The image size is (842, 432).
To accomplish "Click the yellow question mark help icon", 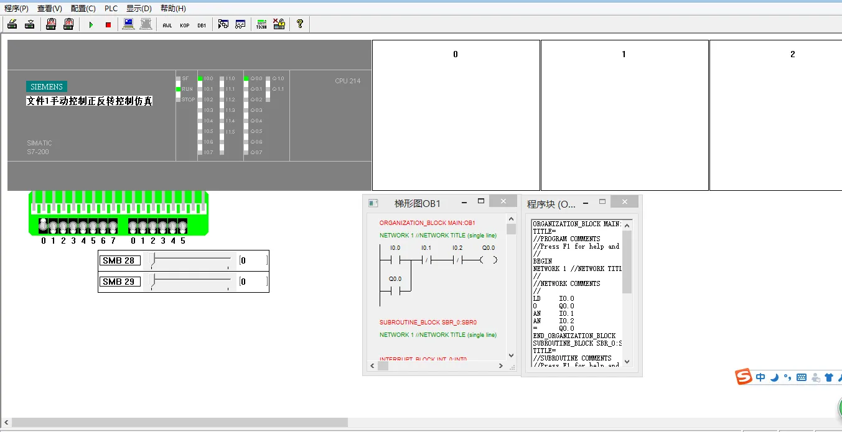I will (x=300, y=24).
